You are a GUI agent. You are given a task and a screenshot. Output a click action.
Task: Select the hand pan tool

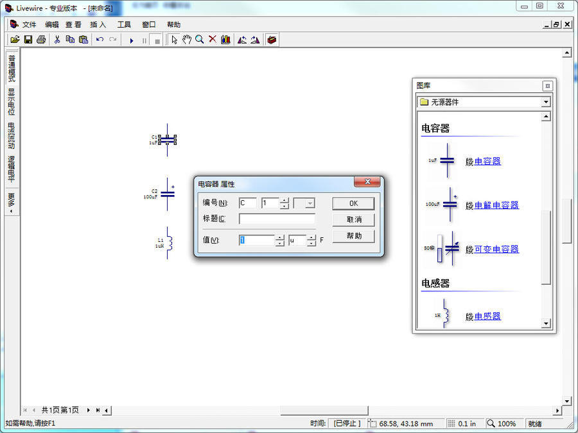pos(187,40)
